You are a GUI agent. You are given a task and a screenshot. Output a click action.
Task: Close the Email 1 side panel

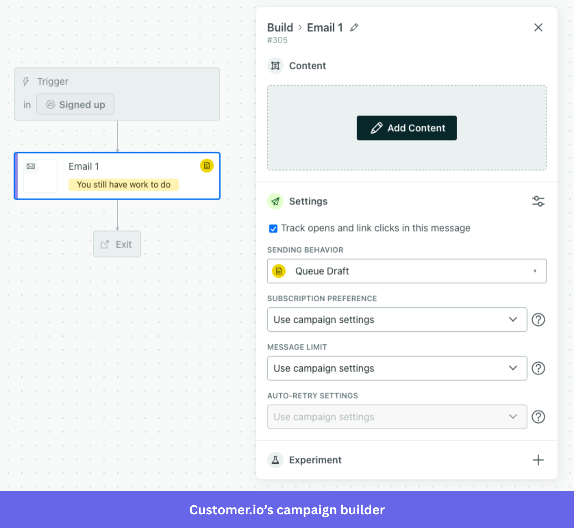click(538, 27)
